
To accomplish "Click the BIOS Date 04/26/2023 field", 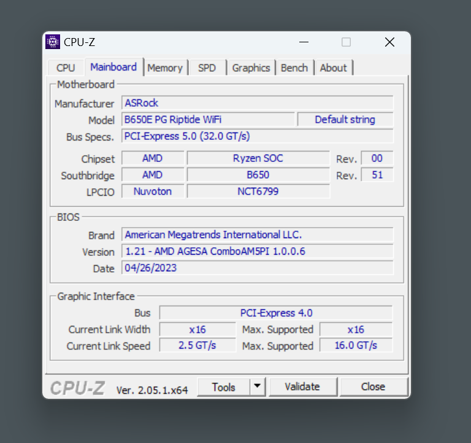I will pyautogui.click(x=258, y=268).
